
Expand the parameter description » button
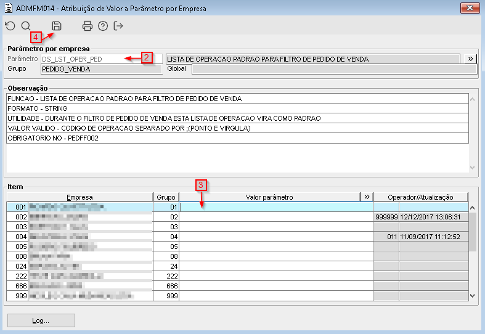click(470, 59)
